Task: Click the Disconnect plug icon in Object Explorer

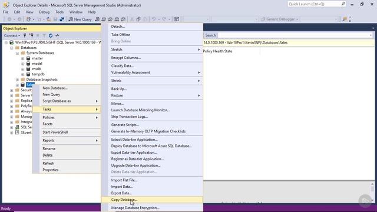Action: tap(31, 35)
